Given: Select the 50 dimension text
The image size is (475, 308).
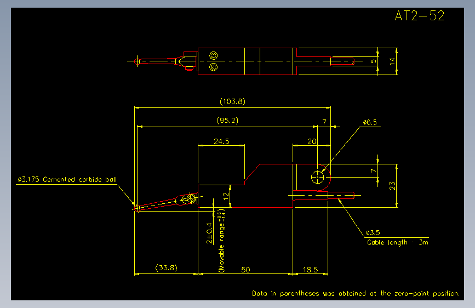Looking at the screenshot, I should pos(245,270).
